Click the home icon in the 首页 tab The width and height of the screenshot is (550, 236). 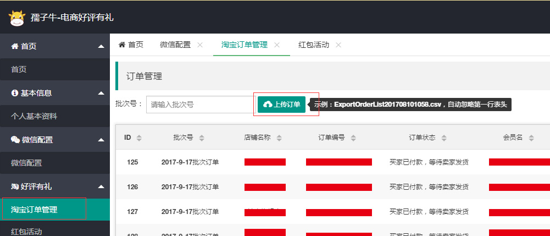click(x=122, y=45)
